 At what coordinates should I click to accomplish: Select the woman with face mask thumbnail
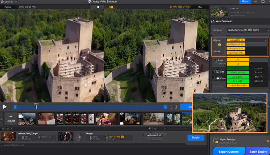(x=46, y=119)
